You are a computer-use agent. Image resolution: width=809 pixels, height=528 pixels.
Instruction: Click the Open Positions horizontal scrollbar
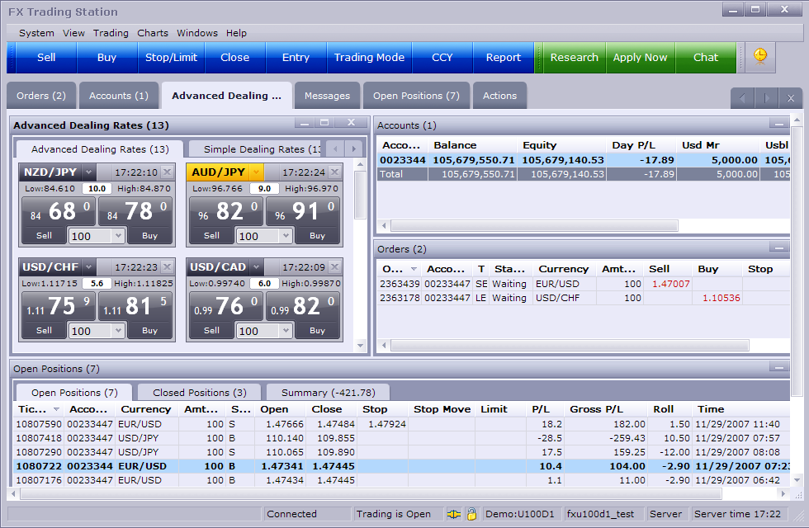coord(371,494)
